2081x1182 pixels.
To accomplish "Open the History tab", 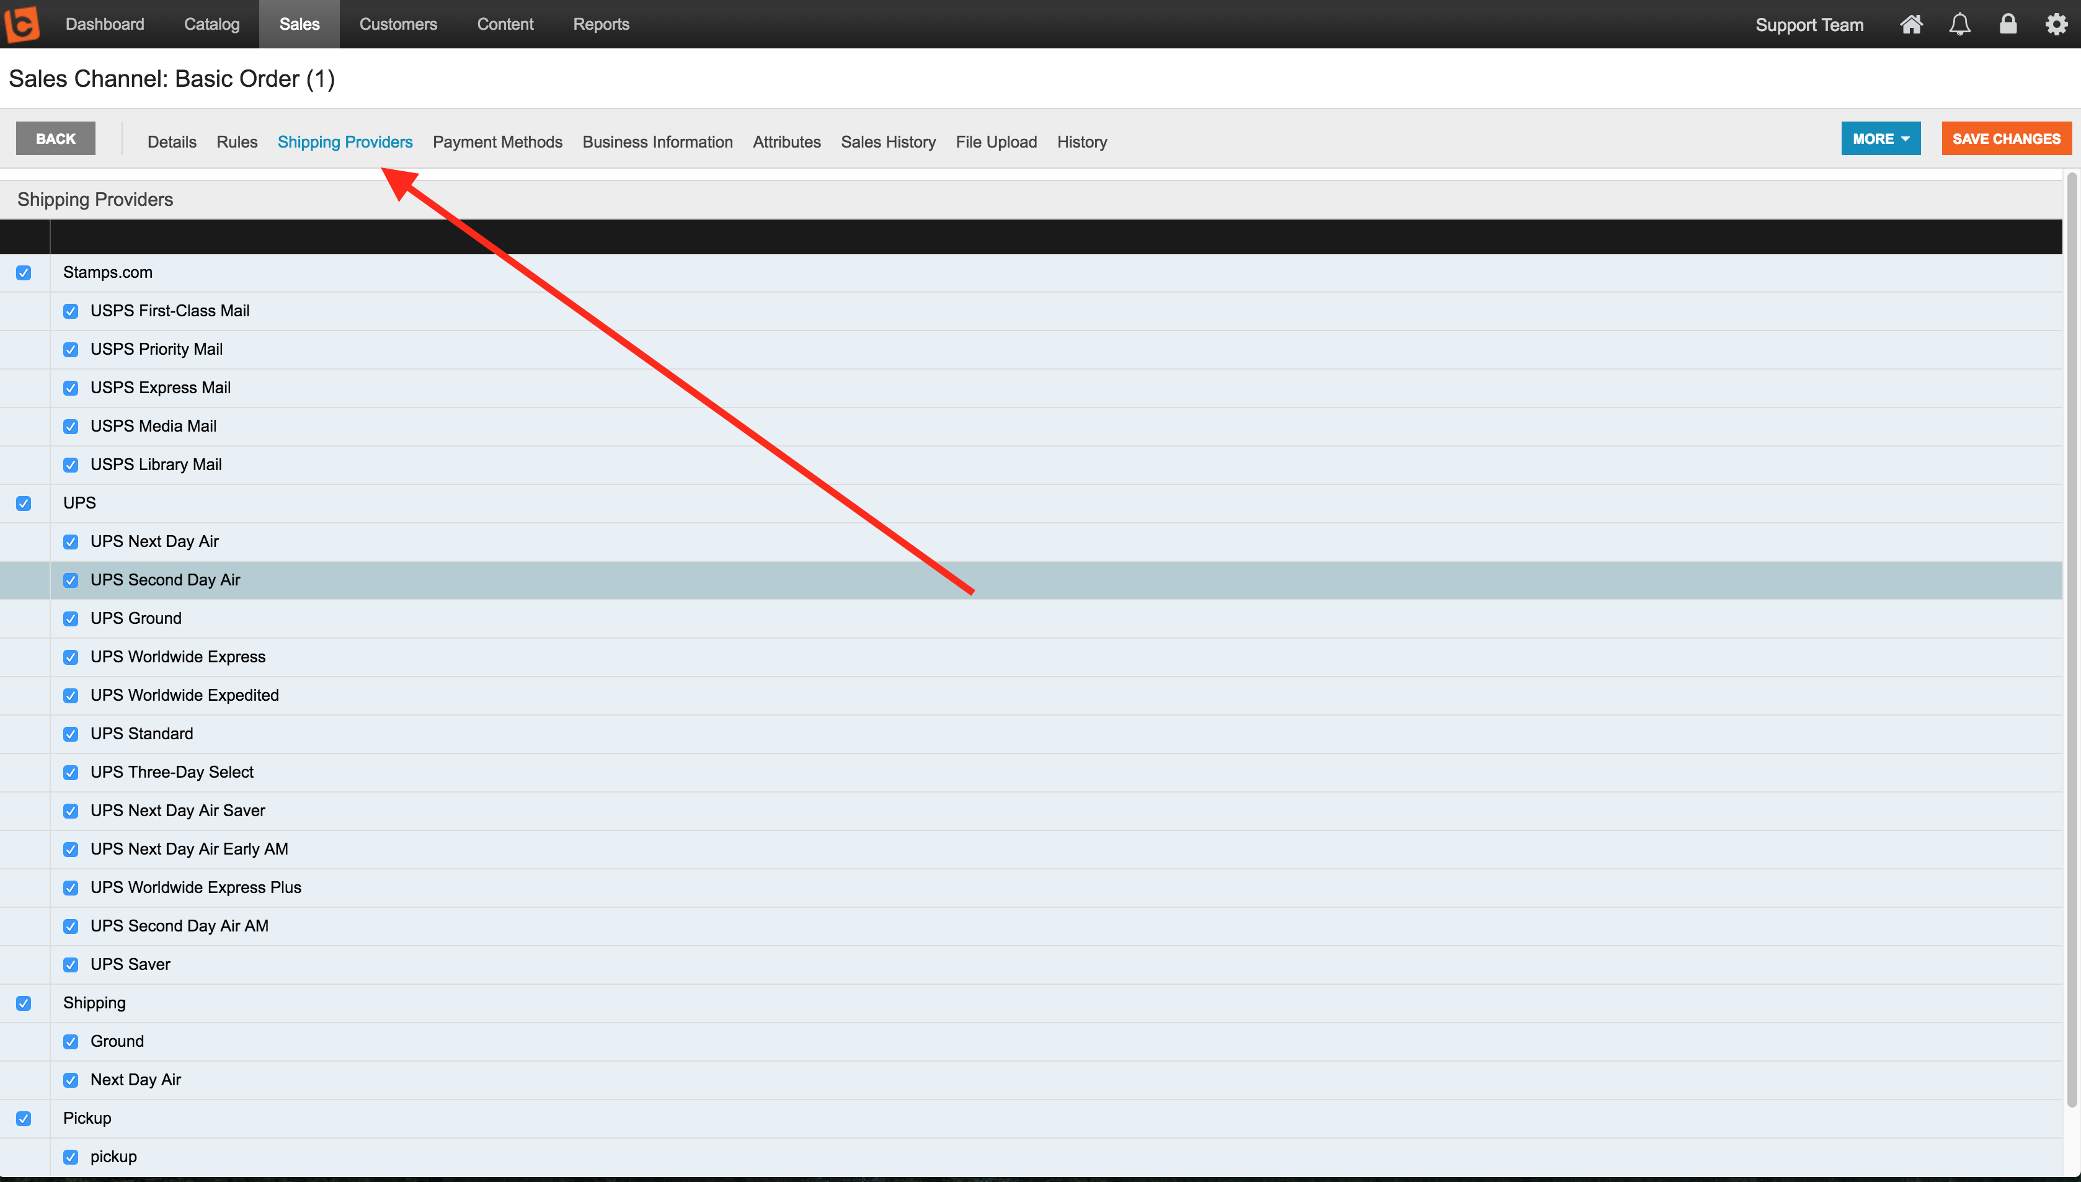I will pyautogui.click(x=1082, y=142).
